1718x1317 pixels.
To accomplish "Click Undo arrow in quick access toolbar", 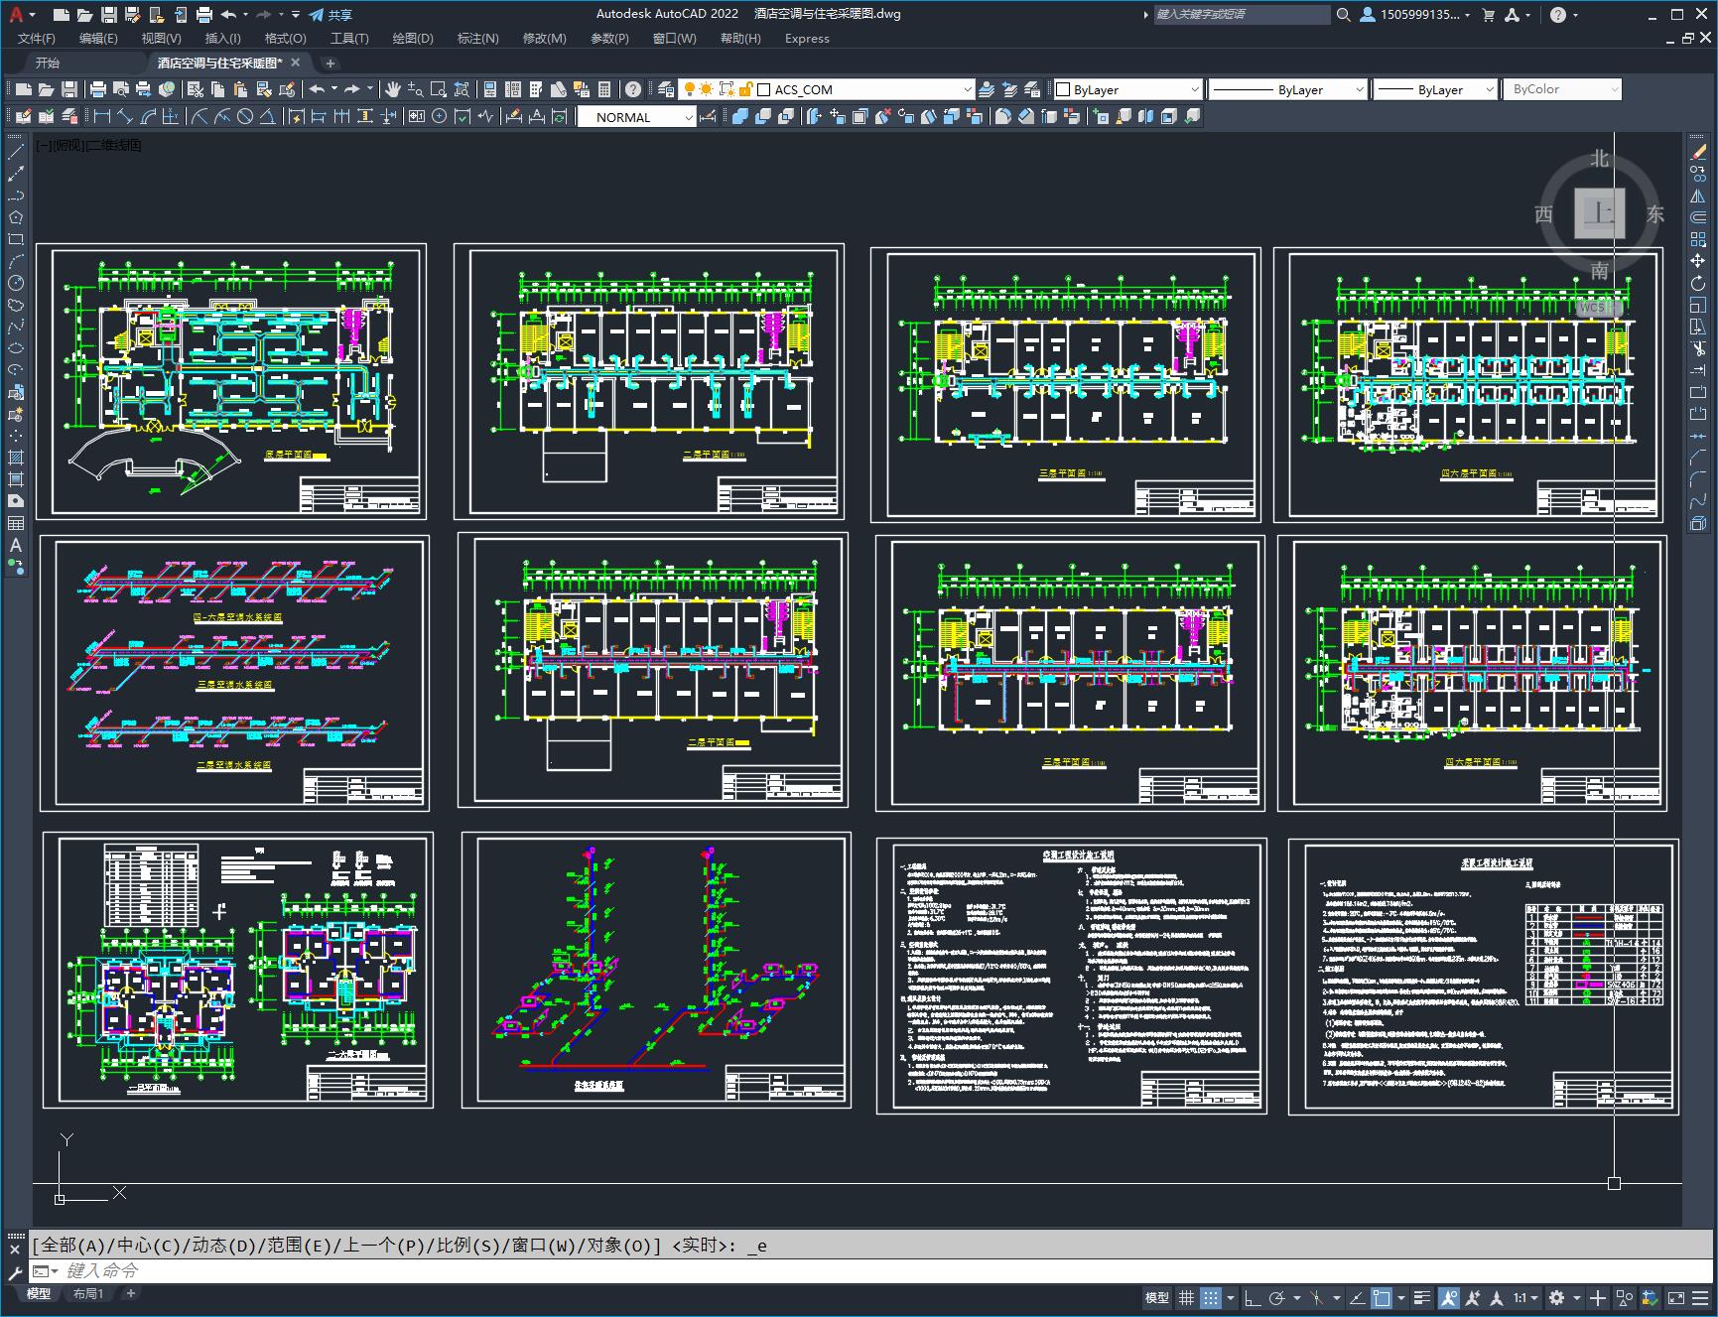I will point(229,15).
